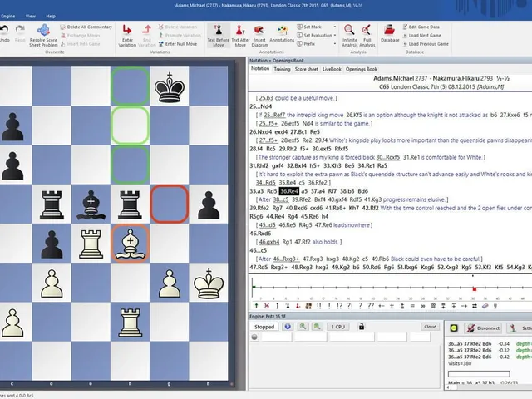This screenshot has height=399, width=532.
Task: Click the diagram board icon in annotation bar
Action: click(x=308, y=306)
